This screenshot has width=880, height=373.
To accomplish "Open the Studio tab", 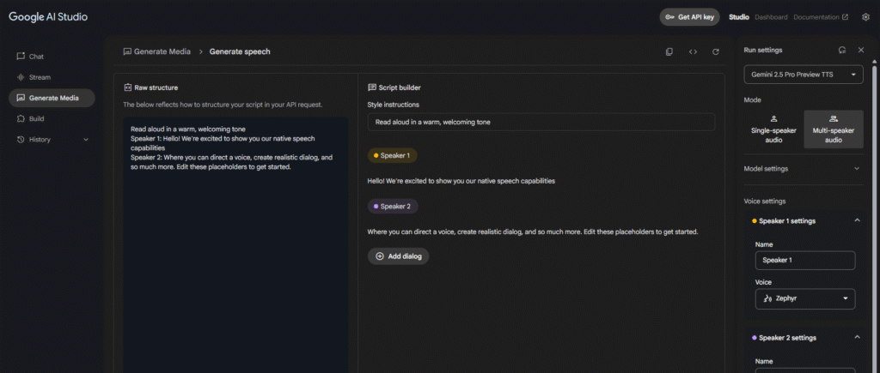I will click(x=738, y=17).
